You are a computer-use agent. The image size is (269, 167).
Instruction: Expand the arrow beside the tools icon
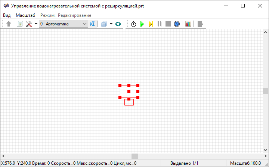pyautogui.click(x=36, y=24)
